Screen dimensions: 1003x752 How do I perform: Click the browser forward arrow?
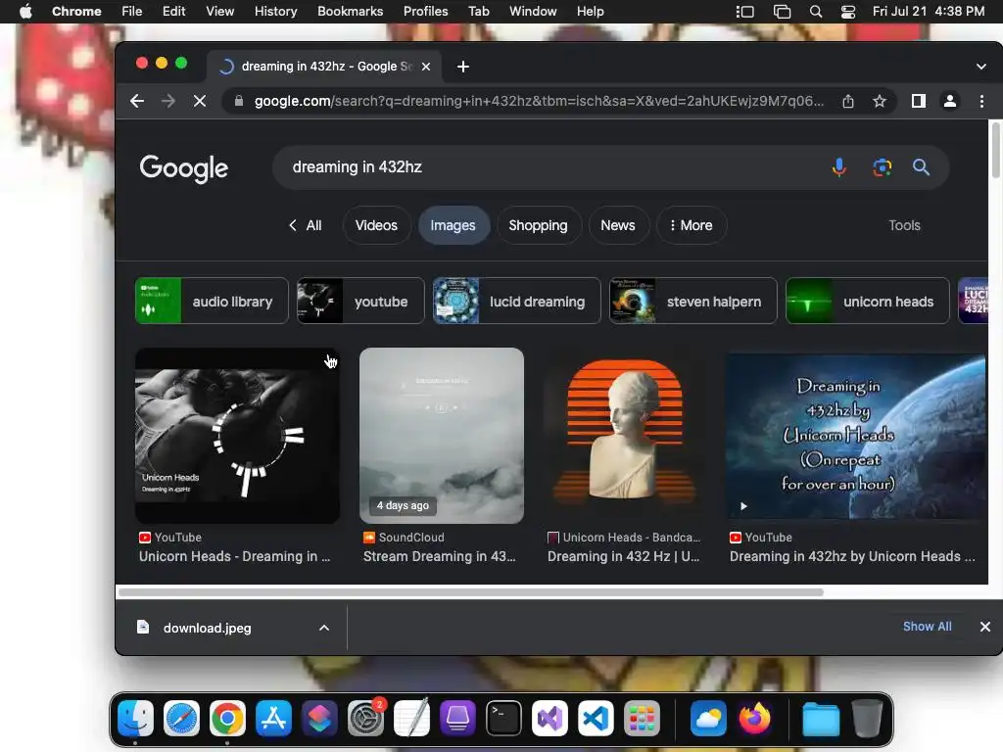pyautogui.click(x=168, y=101)
